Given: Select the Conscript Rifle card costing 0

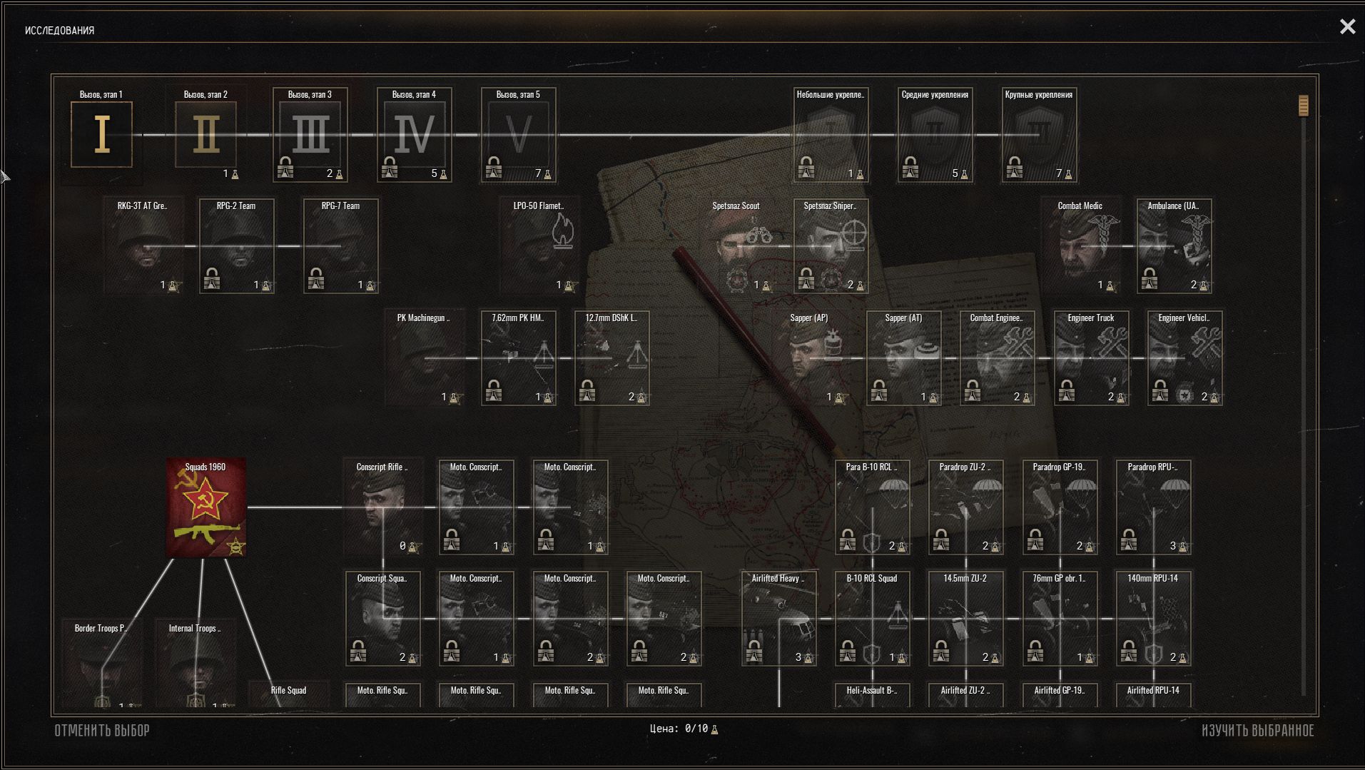Looking at the screenshot, I should point(383,507).
